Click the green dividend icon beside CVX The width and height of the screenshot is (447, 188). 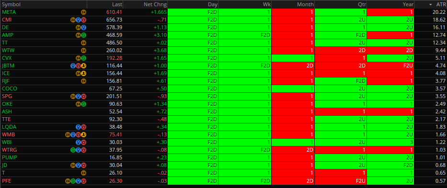83,58
